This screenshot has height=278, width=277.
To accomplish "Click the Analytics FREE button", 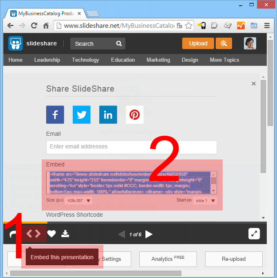I will click(168, 259).
